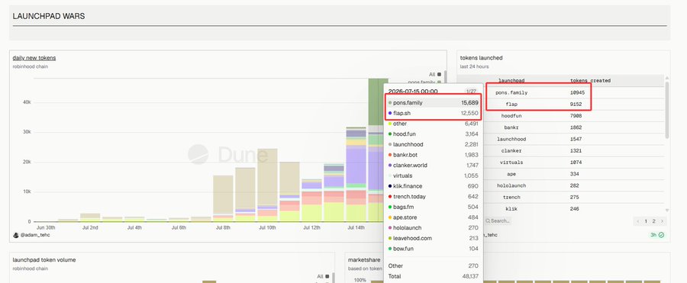The height and width of the screenshot is (283, 687).
Task: Click the leavehood.com entry in the tooltip
Action: [x=433, y=238]
